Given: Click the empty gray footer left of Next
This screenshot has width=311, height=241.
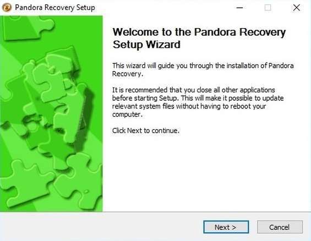Looking at the screenshot, I should point(101,227).
